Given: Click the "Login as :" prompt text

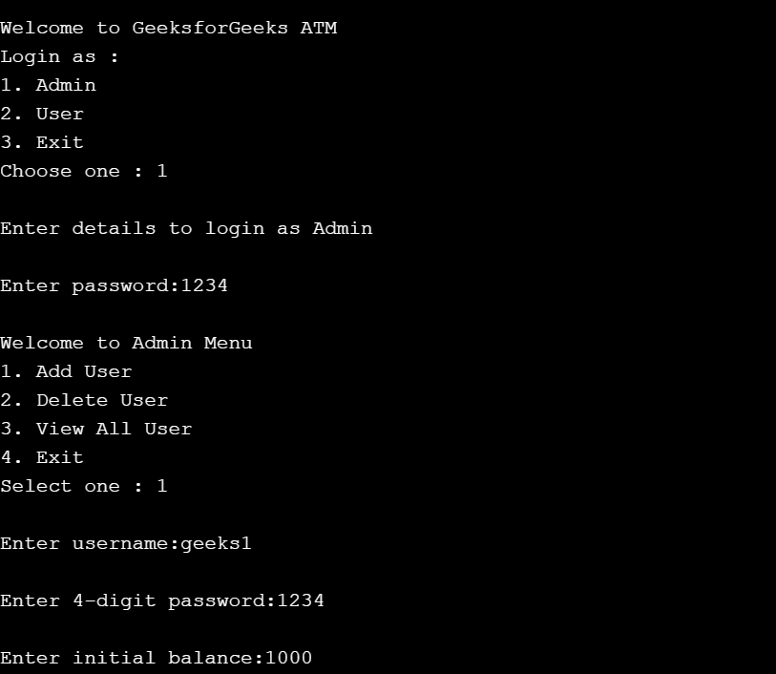Looking at the screenshot, I should (59, 56).
